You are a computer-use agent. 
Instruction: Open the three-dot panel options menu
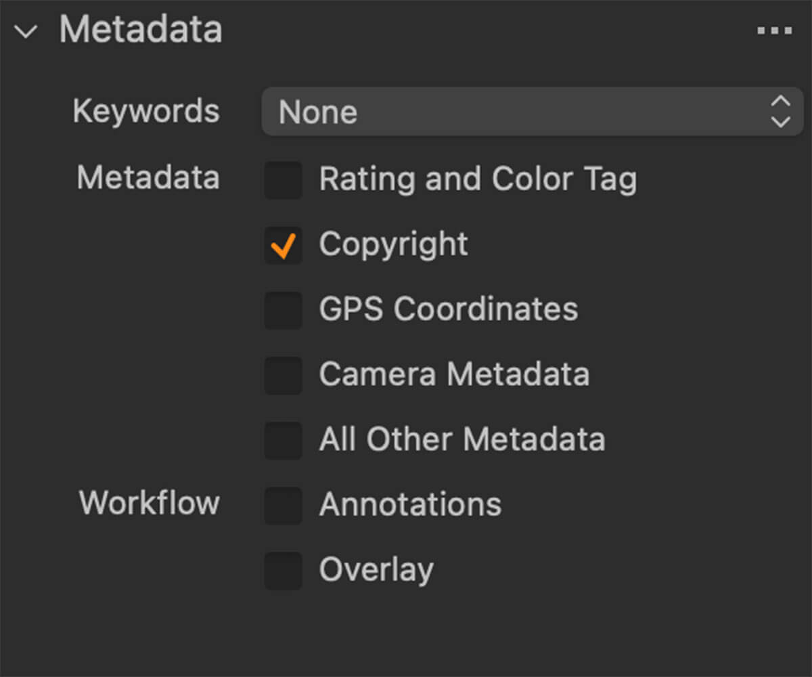[x=774, y=31]
